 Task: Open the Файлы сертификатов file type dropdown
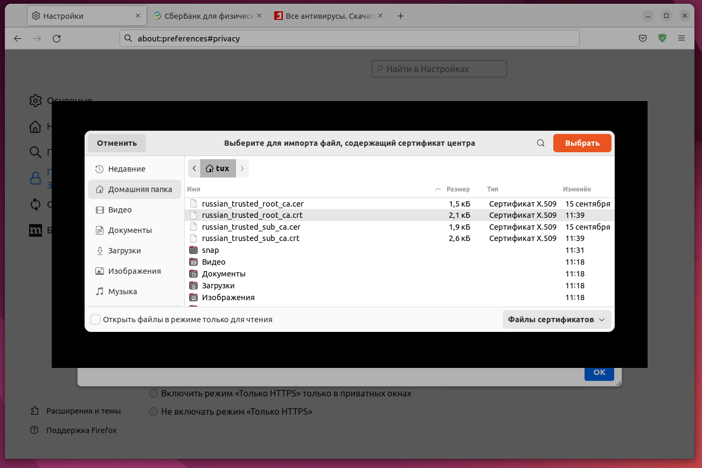click(557, 320)
